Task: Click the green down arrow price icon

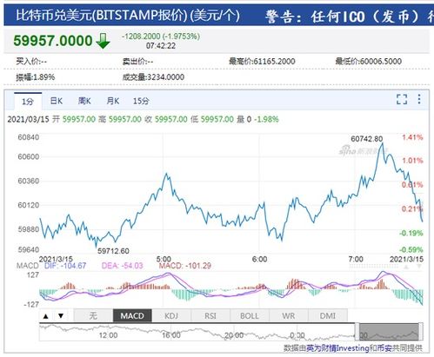Action: tap(103, 41)
